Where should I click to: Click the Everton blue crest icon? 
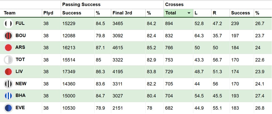(8, 108)
